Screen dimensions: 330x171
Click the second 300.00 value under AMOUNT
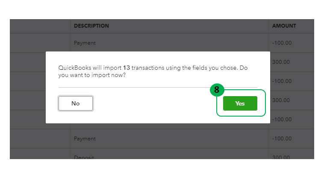tap(281, 100)
